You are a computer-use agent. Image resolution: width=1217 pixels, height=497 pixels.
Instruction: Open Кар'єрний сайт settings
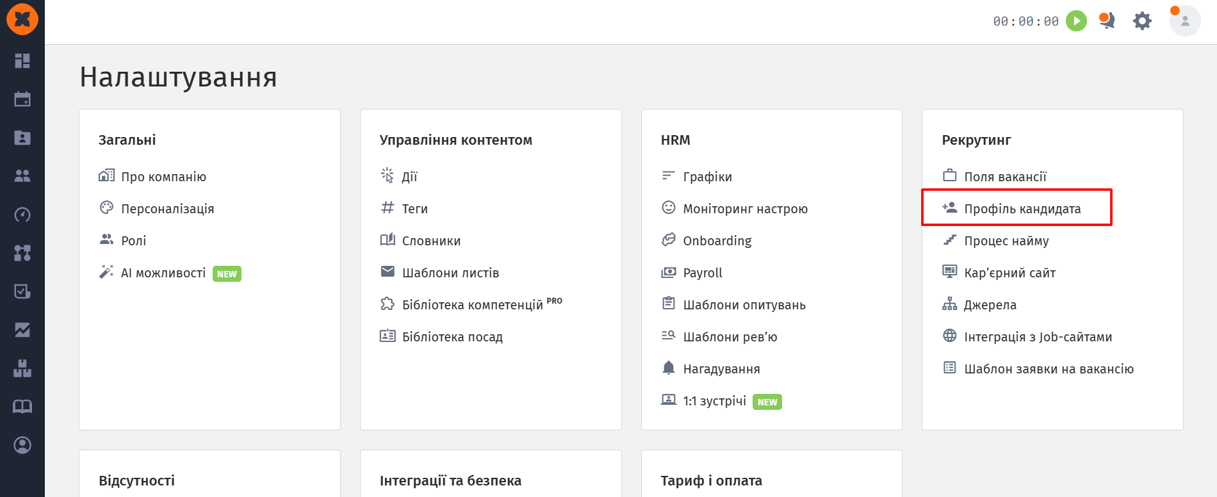[x=999, y=272]
